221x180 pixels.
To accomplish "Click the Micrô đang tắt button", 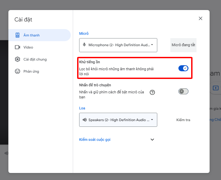I will point(183,45).
